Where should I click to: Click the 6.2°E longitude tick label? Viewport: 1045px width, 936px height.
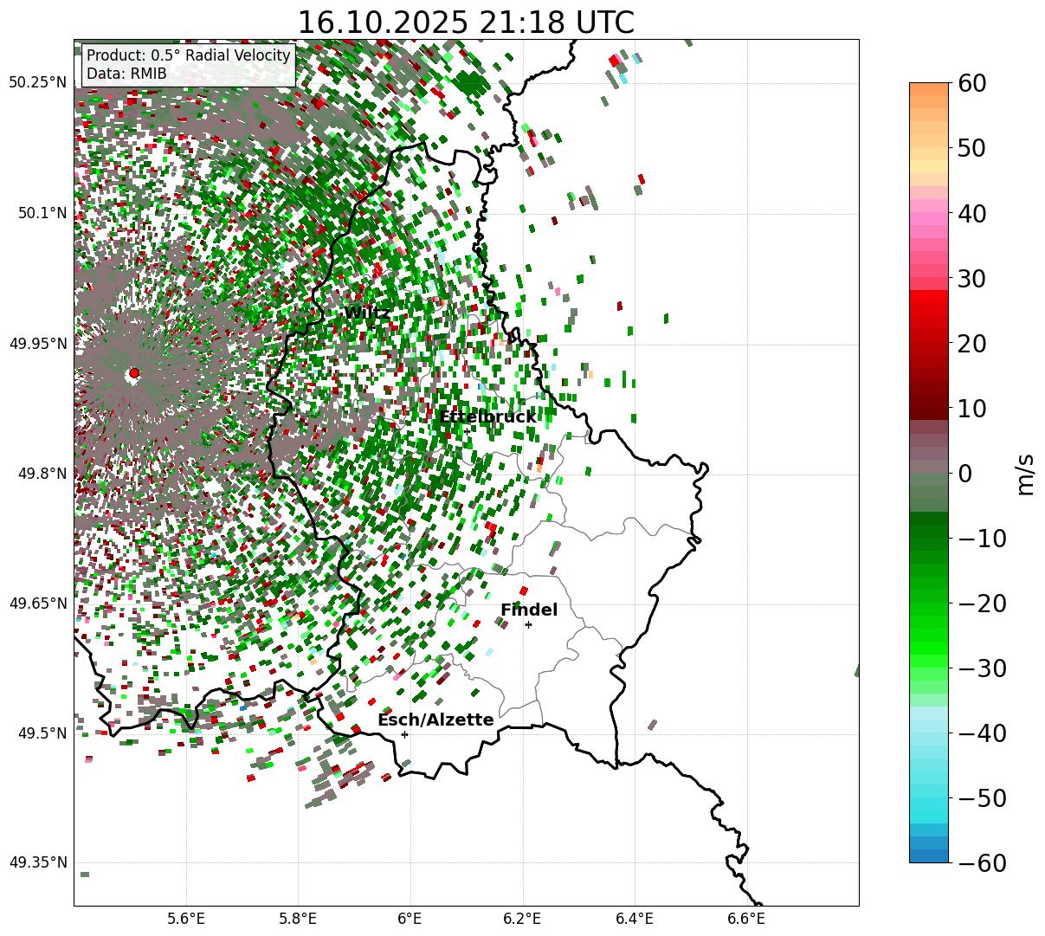click(523, 920)
